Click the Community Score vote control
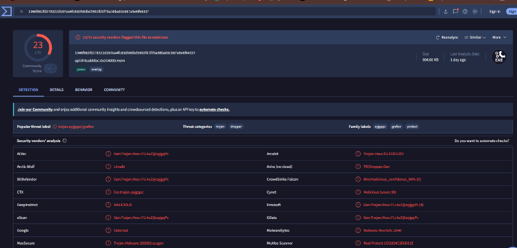This screenshot has height=248, width=517. (x=50, y=68)
